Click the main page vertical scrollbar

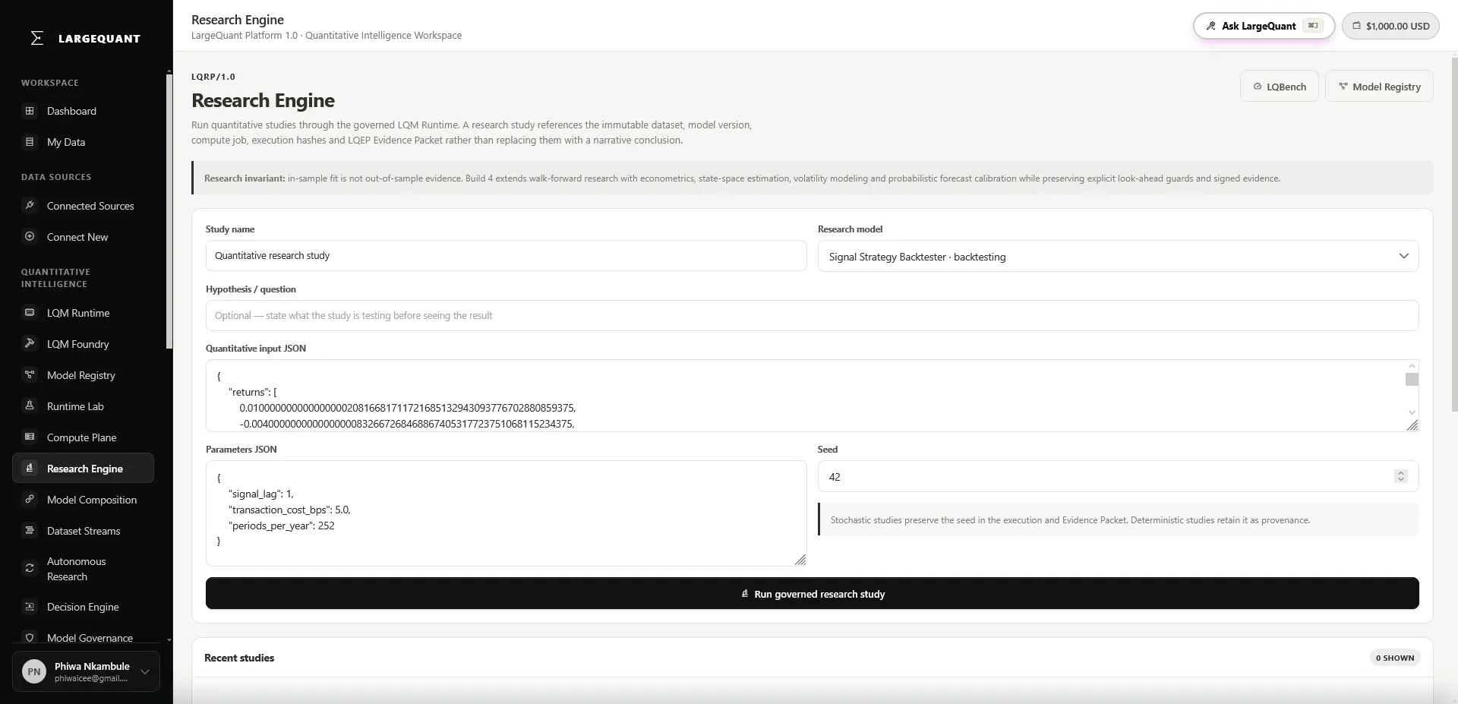point(1454,233)
